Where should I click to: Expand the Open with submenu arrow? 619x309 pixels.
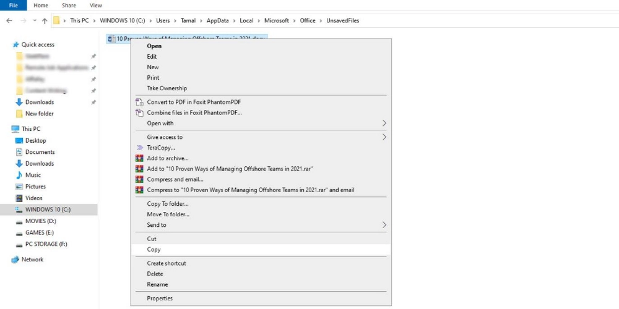(384, 123)
